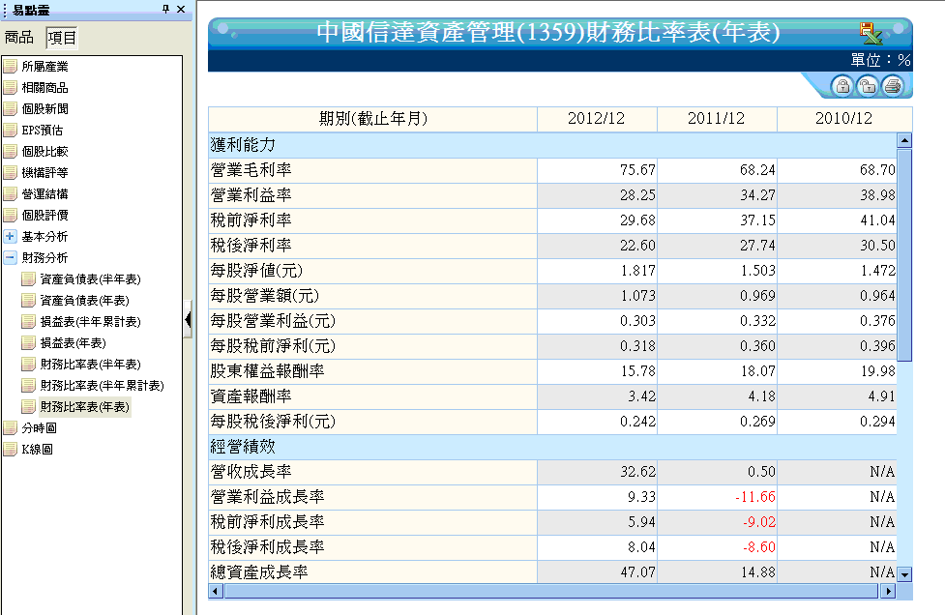945x615 pixels.
Task: Click the 2011/12 column header
Action: [x=717, y=119]
